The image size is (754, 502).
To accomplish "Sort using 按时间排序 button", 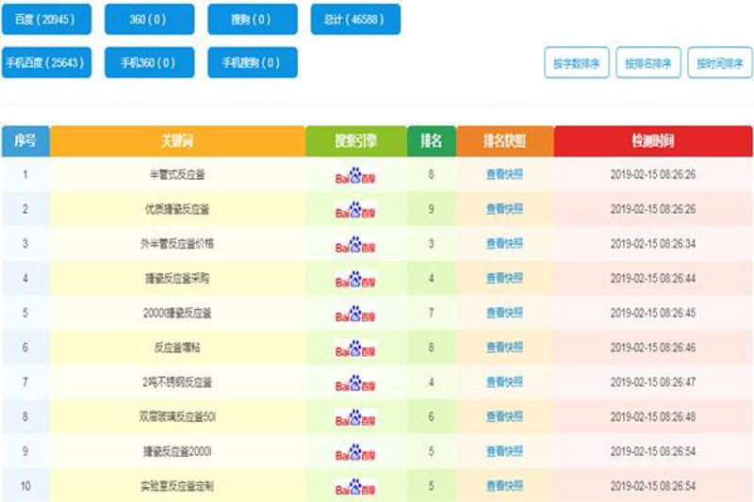I will (720, 62).
